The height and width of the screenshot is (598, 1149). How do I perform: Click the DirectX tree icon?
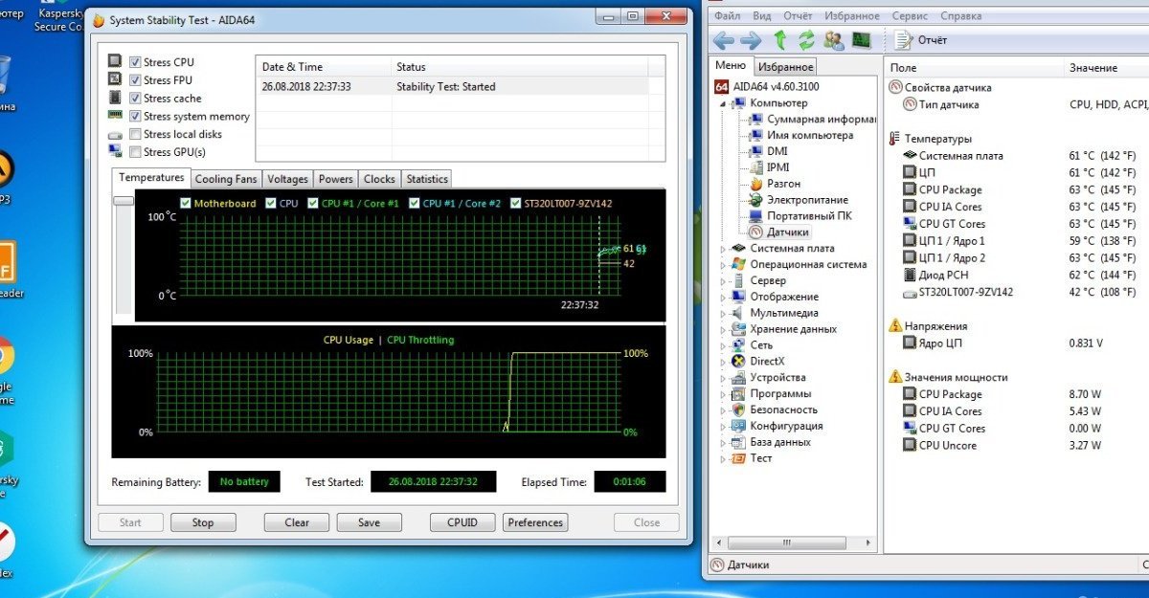[738, 361]
